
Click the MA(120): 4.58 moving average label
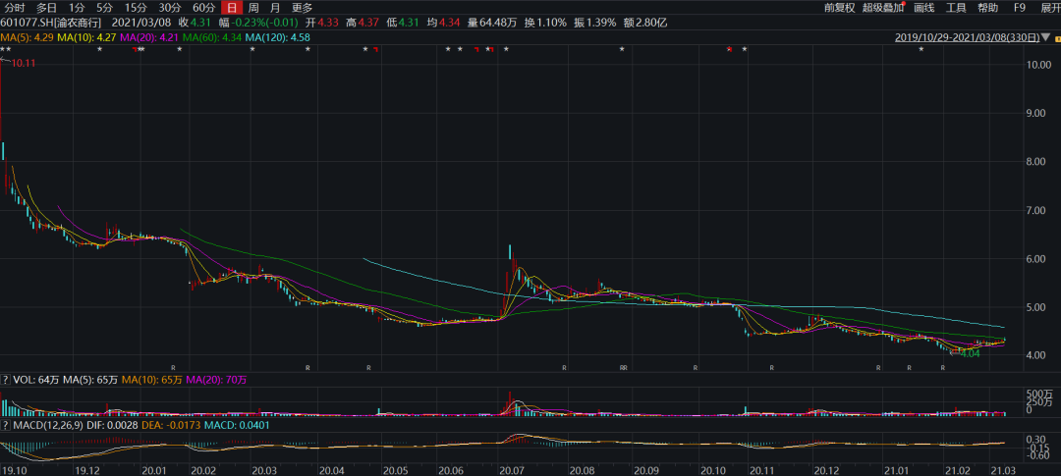click(277, 37)
